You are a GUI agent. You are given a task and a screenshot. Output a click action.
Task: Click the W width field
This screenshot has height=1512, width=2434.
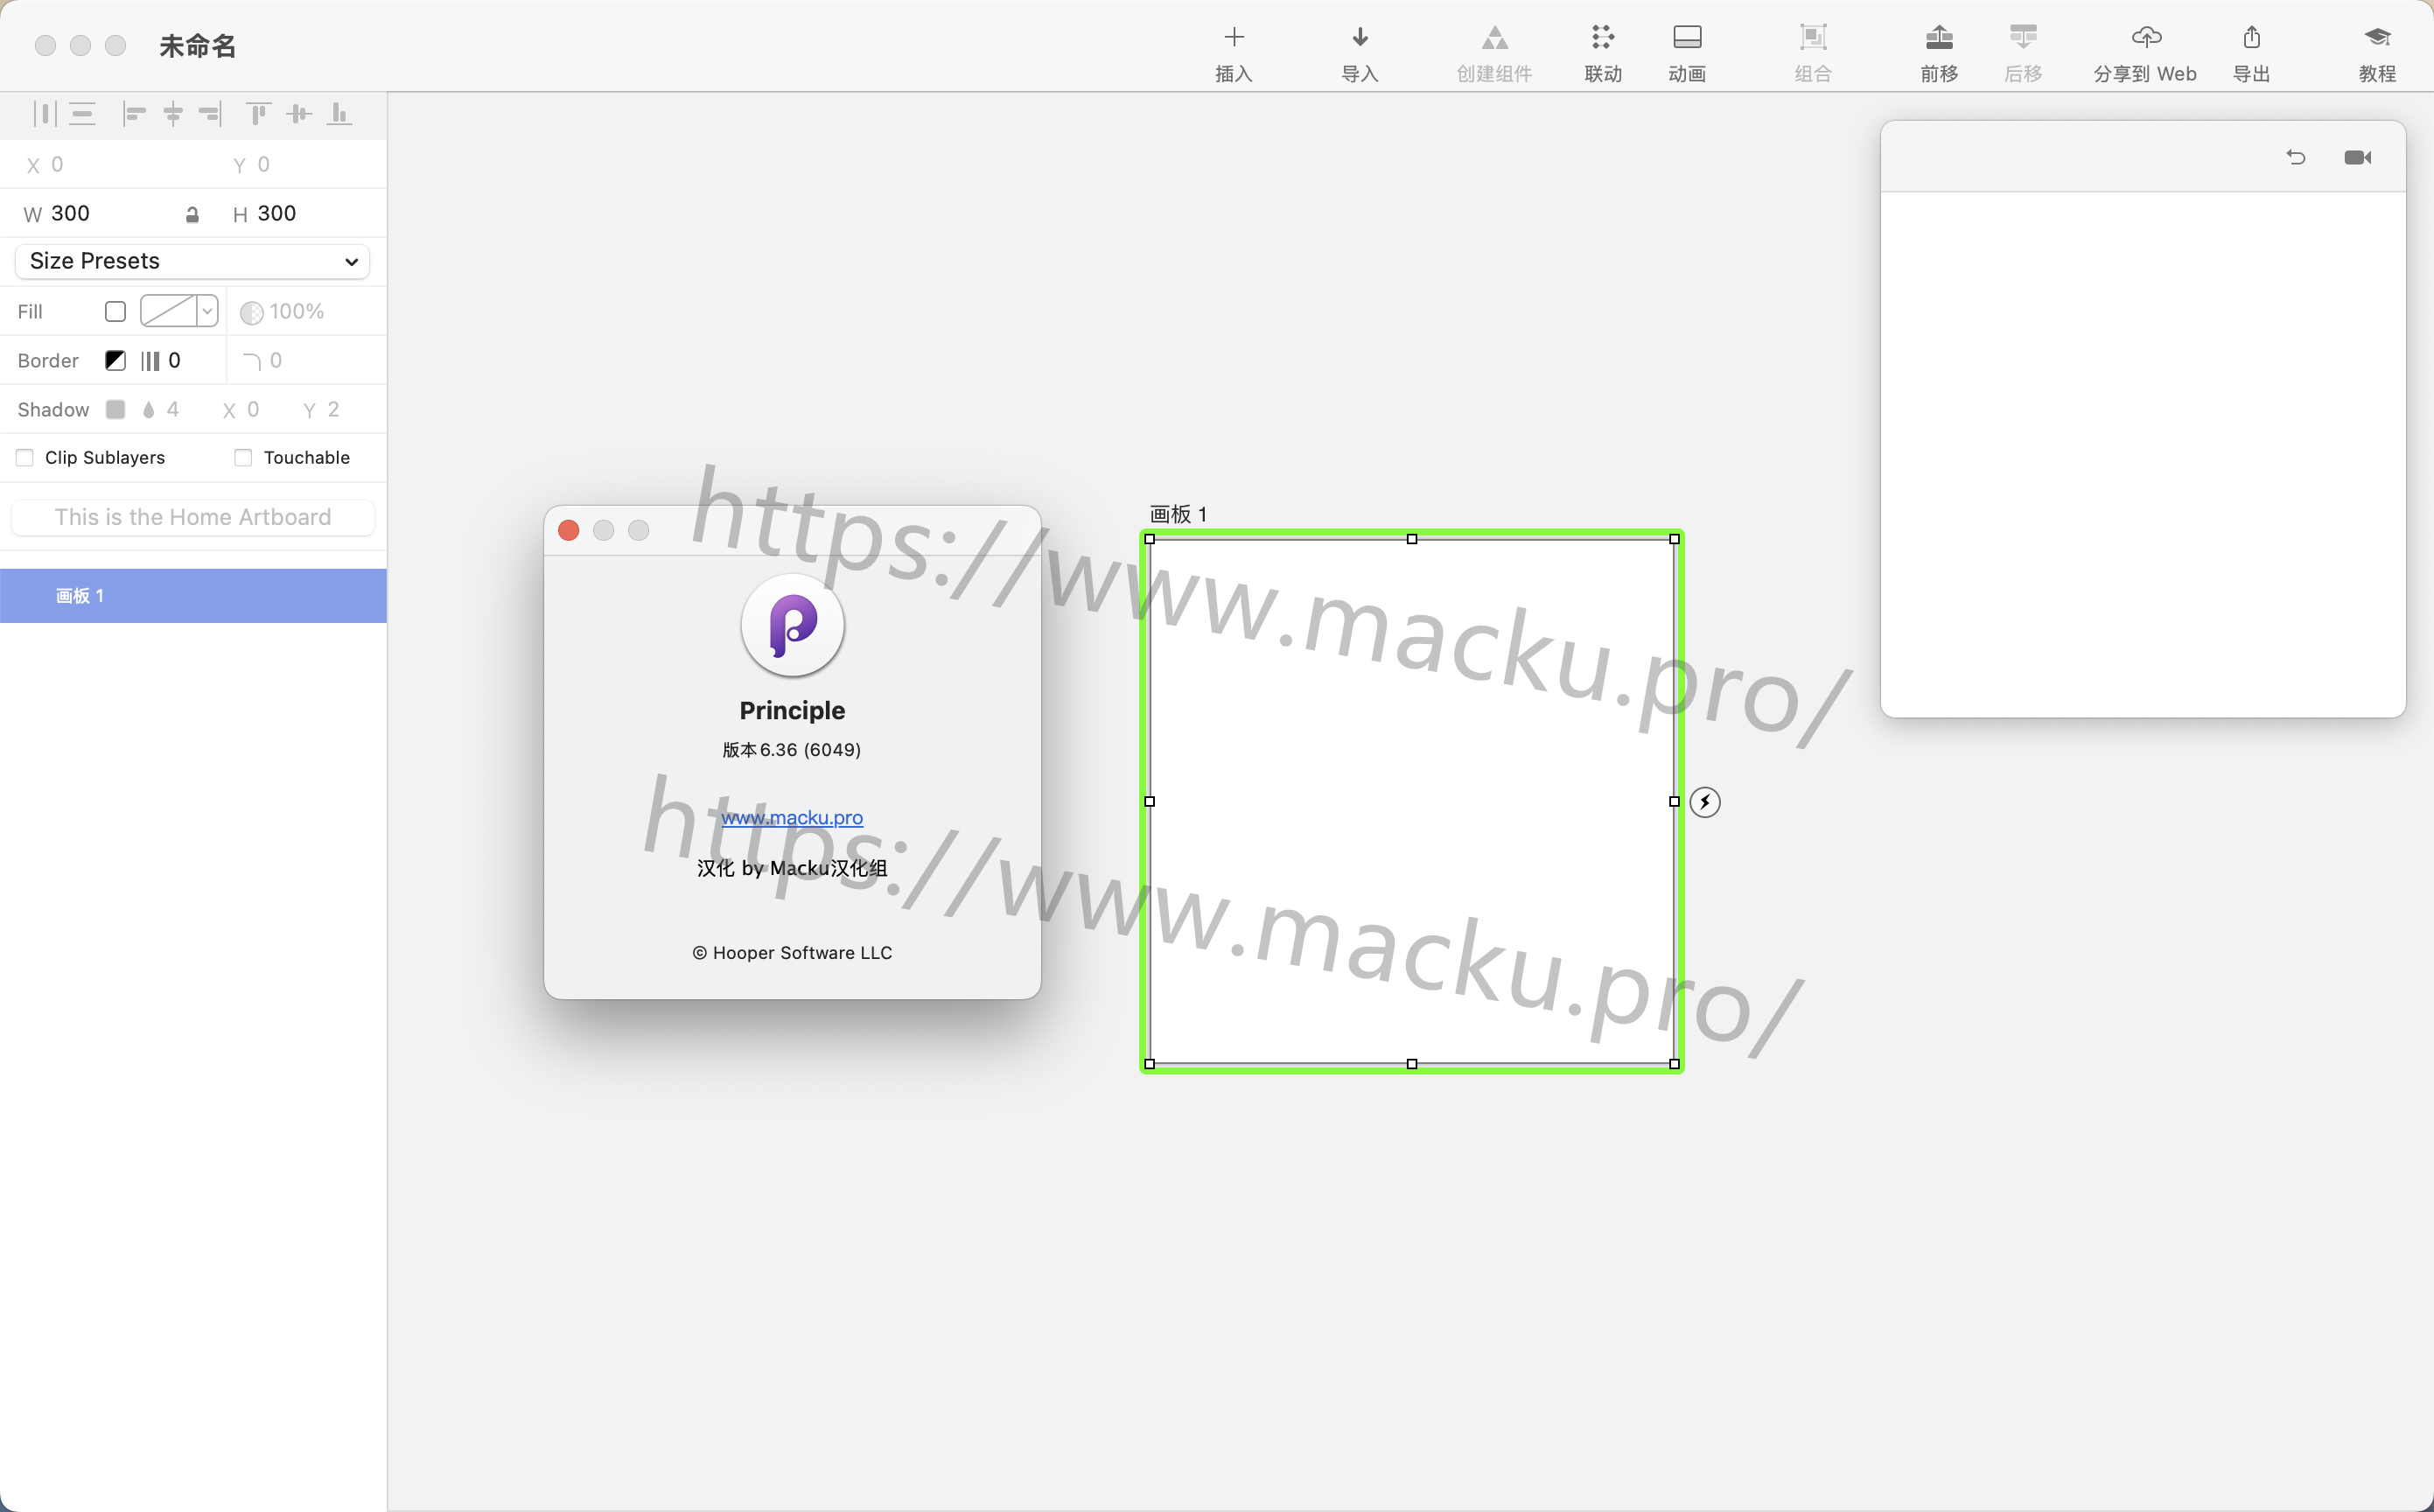(x=71, y=214)
